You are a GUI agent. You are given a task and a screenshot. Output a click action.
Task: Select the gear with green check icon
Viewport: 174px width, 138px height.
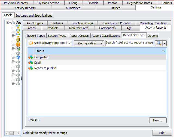click(18, 48)
